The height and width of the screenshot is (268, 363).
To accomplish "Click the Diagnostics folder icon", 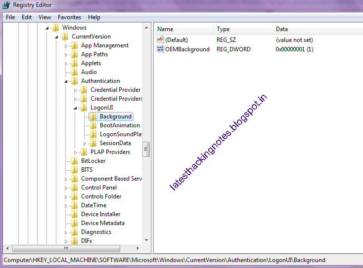I will pos(74,232).
